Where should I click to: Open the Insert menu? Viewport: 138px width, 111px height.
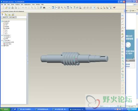tap(12, 5)
